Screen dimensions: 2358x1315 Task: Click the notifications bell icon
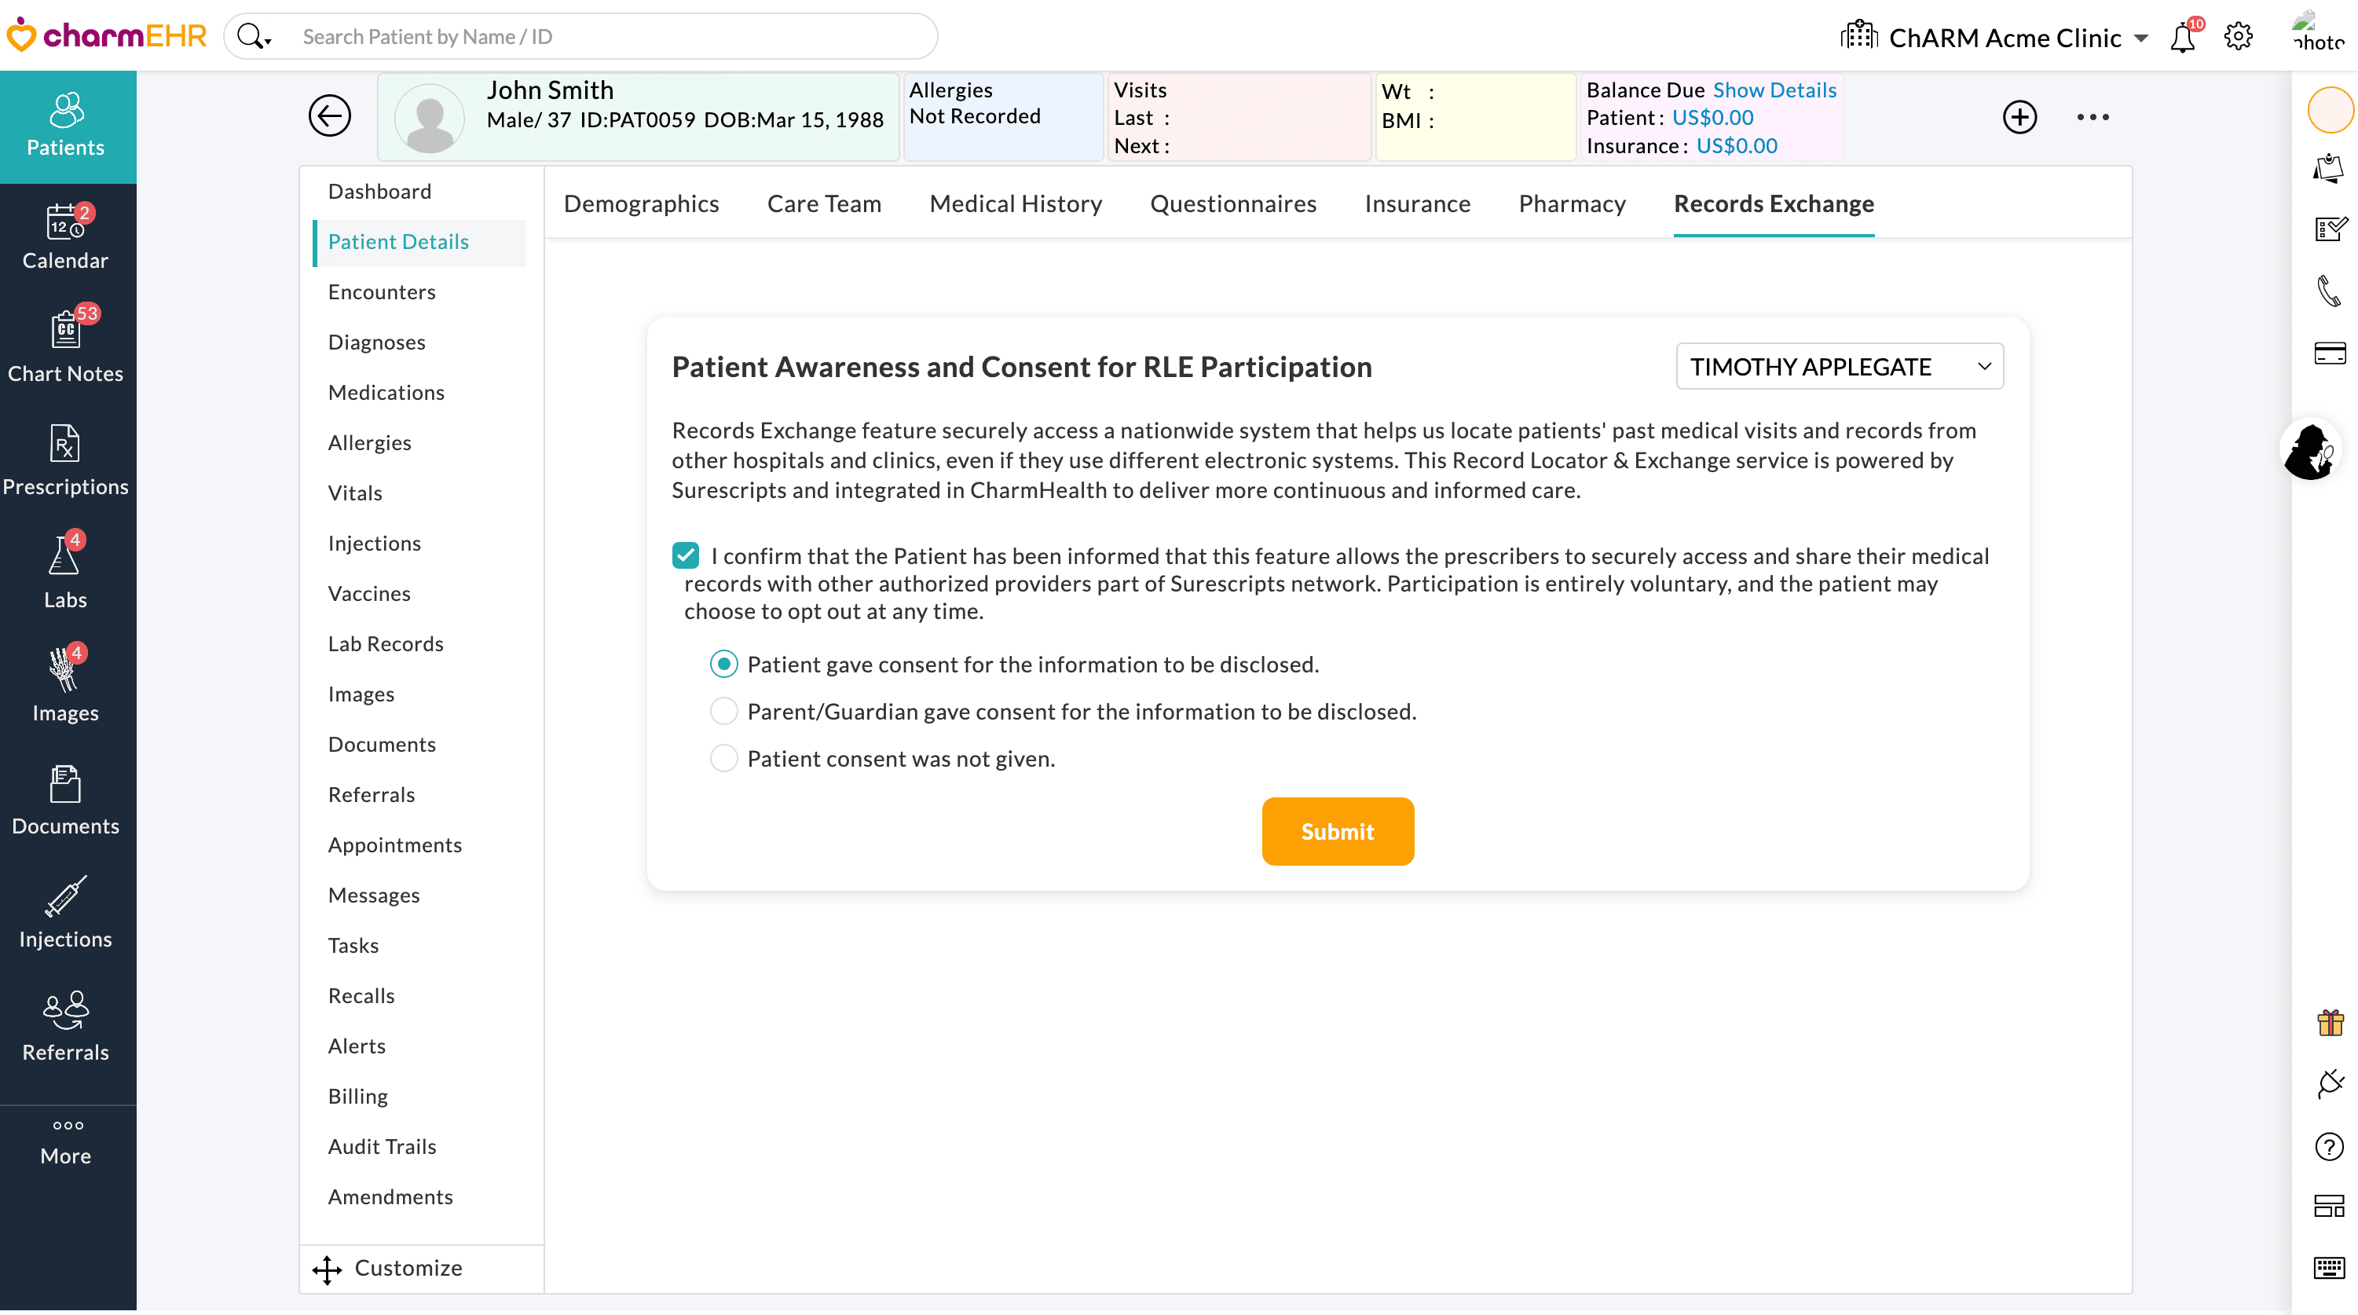coord(2184,37)
